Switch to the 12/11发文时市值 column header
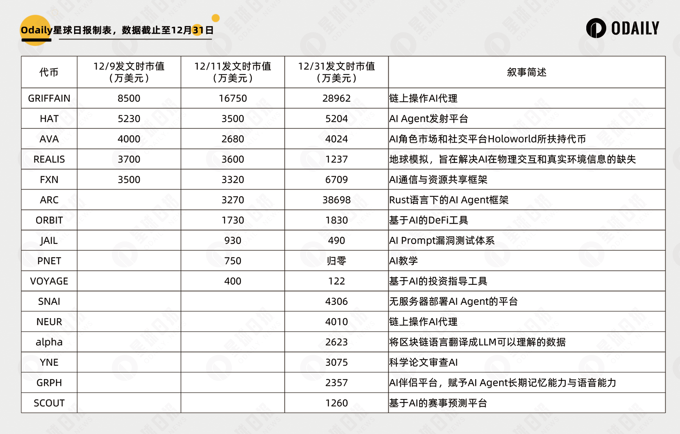Image resolution: width=680 pixels, height=434 pixels. tap(233, 72)
